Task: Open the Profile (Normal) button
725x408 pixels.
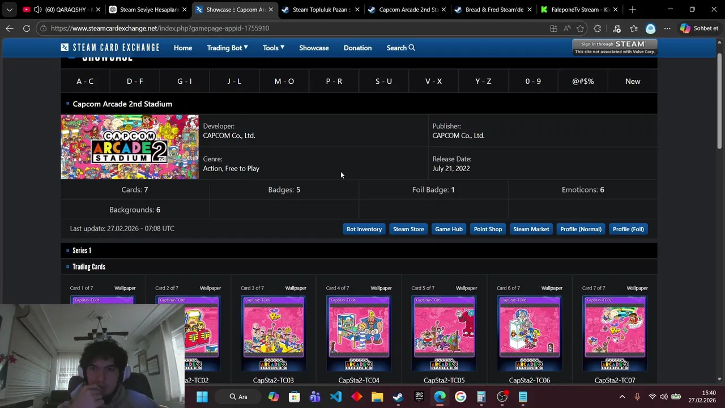Action: pos(581,229)
